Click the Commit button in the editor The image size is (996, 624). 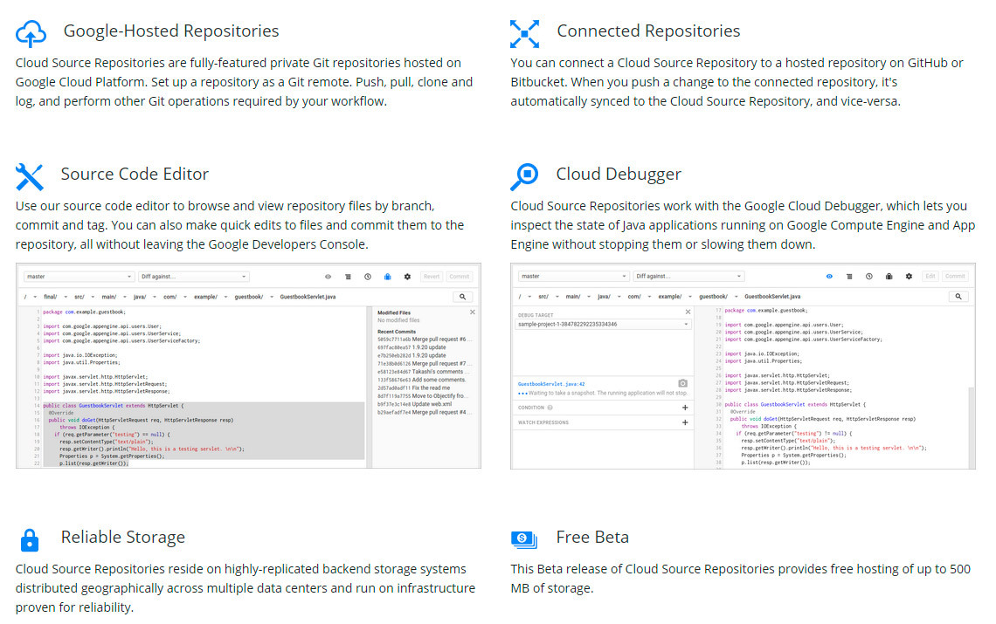point(460,276)
